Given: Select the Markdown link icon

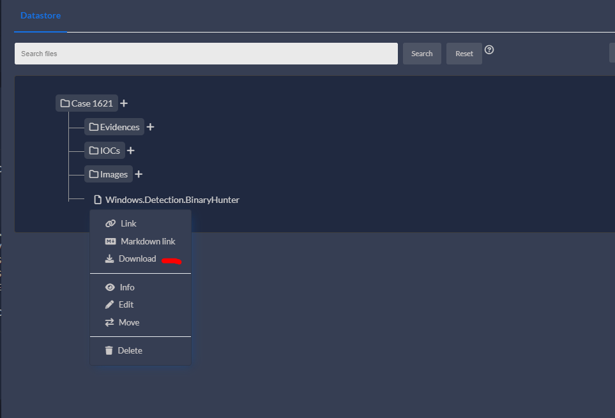Looking at the screenshot, I should tap(110, 241).
